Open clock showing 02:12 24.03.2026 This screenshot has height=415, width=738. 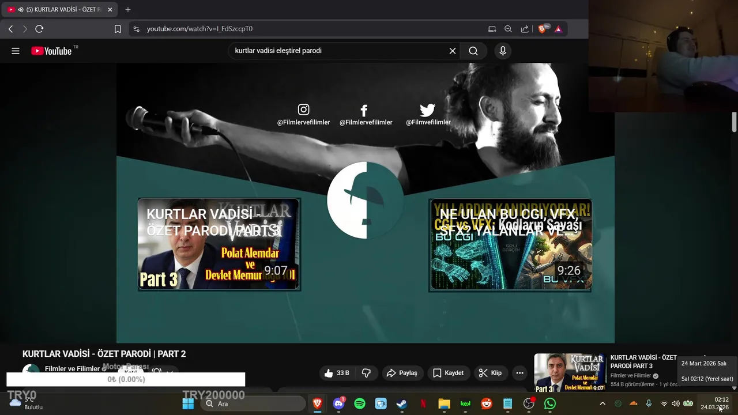point(715,403)
